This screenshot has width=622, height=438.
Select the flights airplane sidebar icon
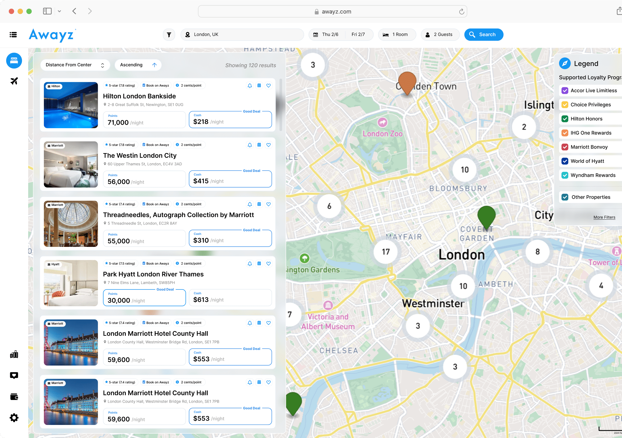click(x=14, y=81)
